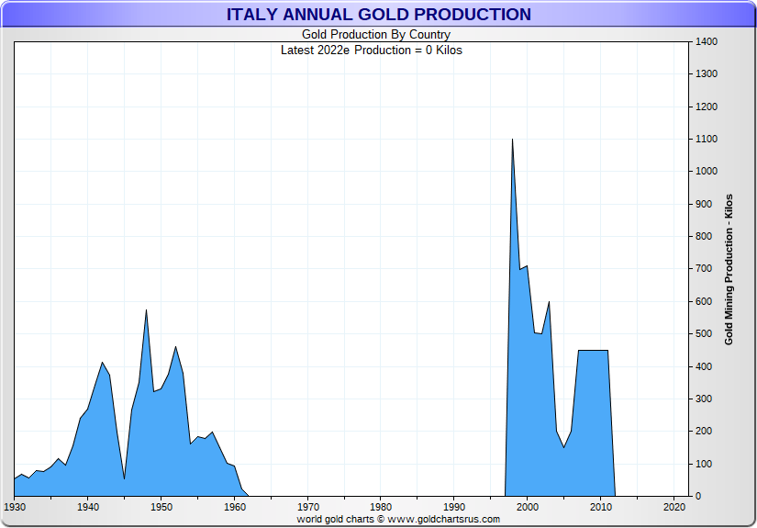Click the 'ITALY ANNUAL GOLD PRODUCTION' chart title

[x=378, y=15]
